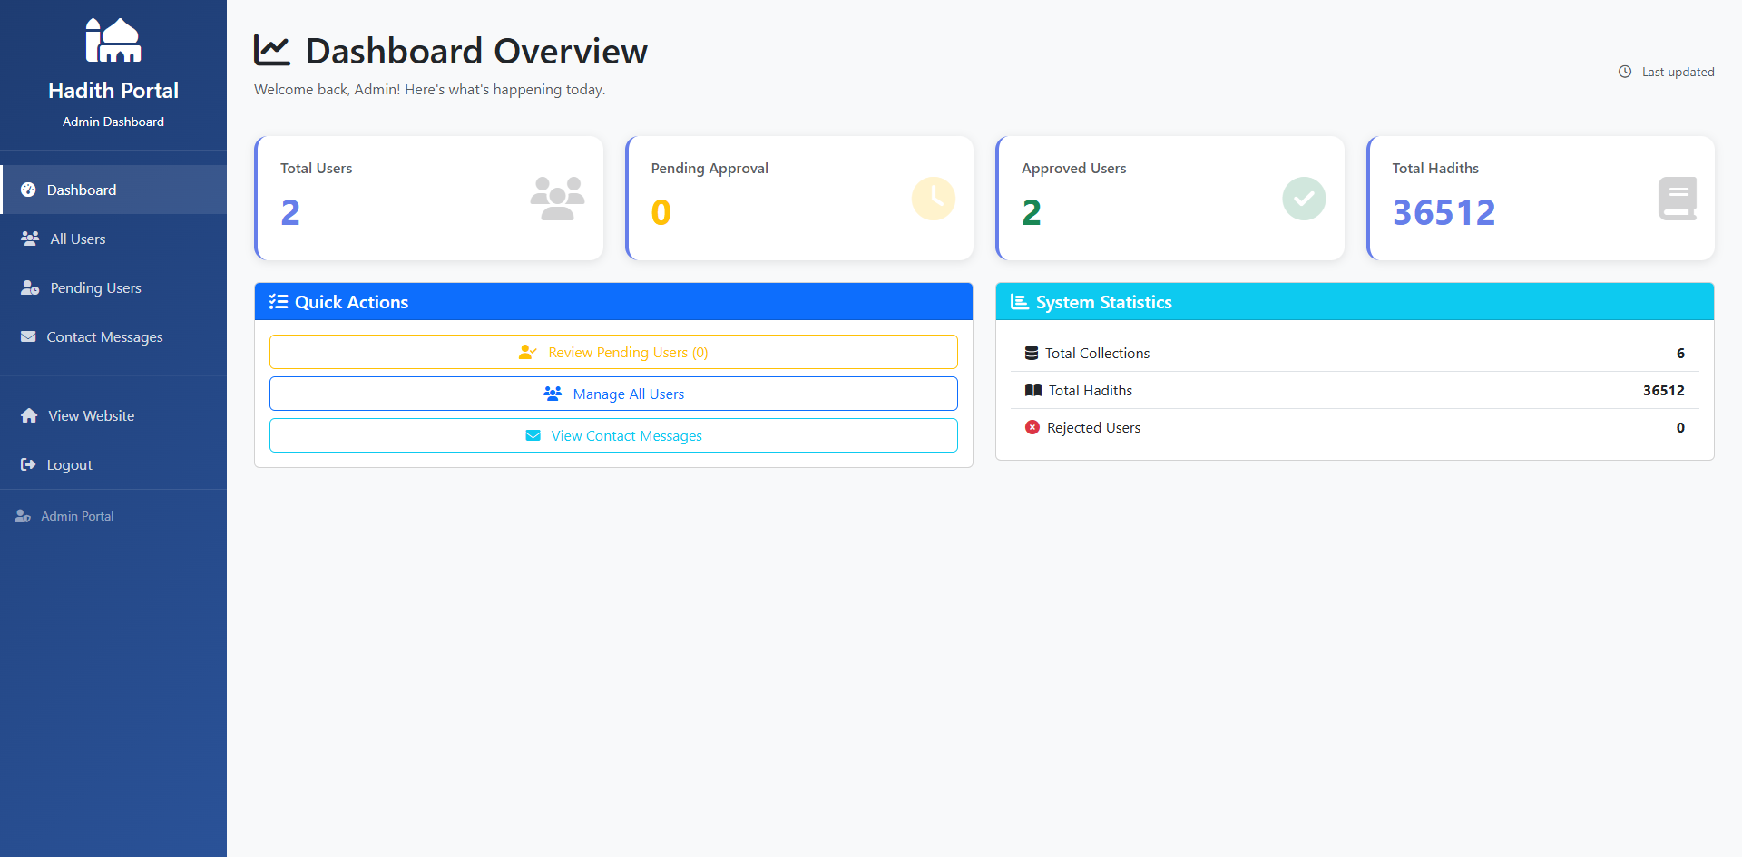Click the Total Collections database icon

coord(1032,353)
